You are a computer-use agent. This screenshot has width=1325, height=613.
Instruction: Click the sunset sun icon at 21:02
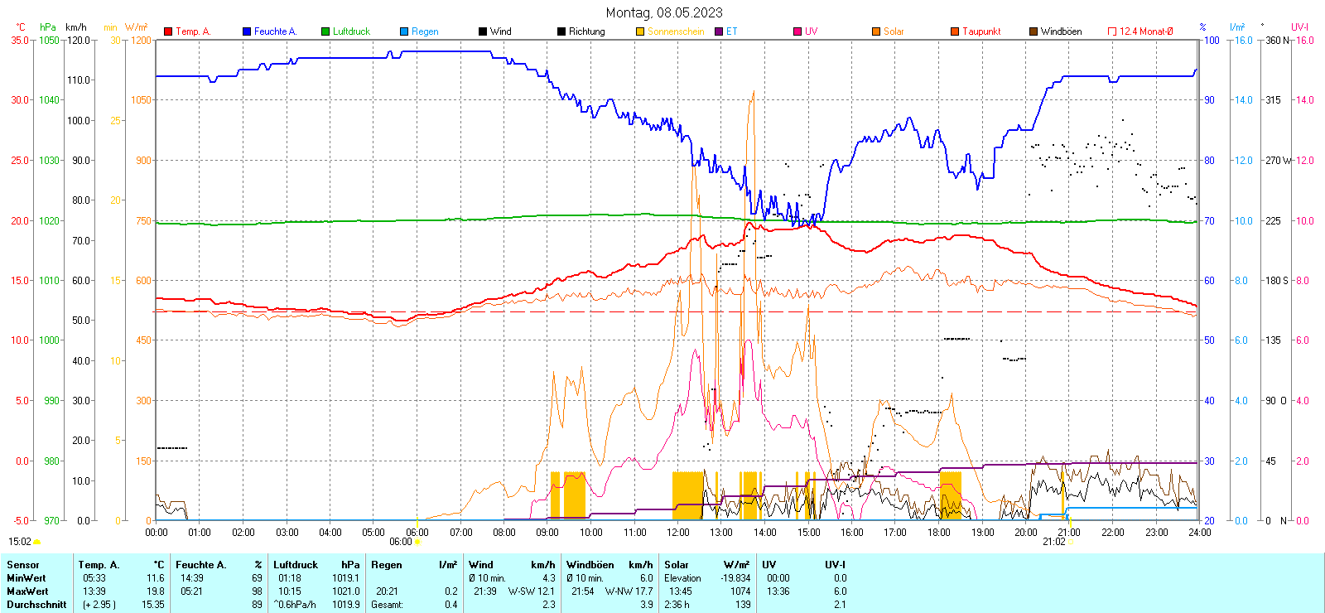coord(1070,542)
